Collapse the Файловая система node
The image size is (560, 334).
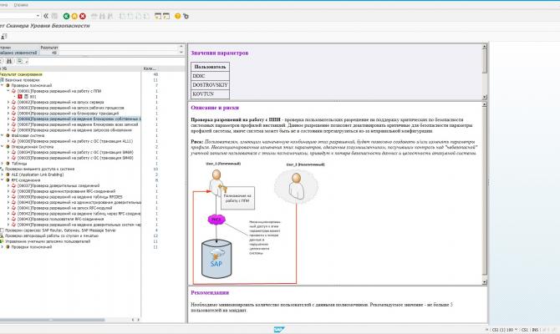click(x=3, y=135)
